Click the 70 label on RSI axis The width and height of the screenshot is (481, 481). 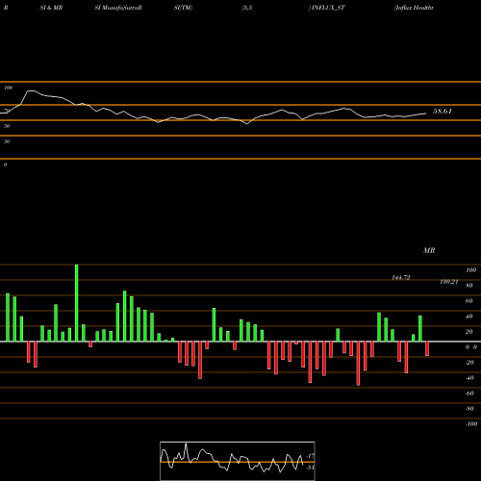7,111
